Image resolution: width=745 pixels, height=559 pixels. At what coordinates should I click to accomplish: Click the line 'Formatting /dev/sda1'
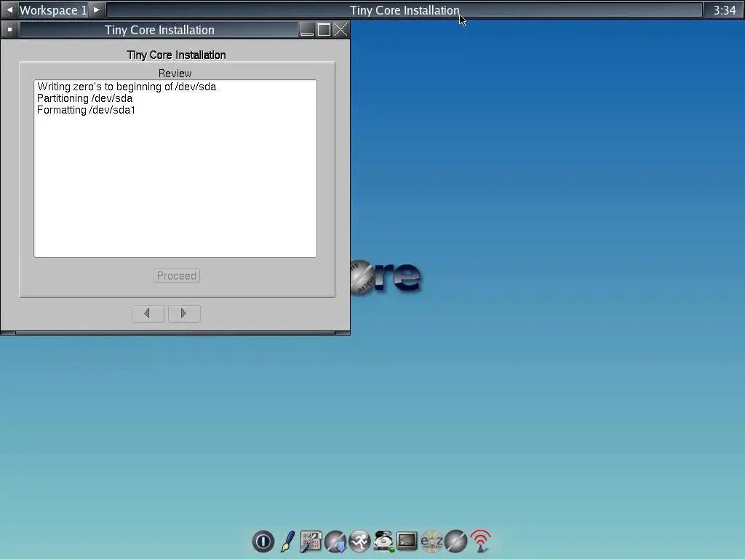tap(86, 110)
